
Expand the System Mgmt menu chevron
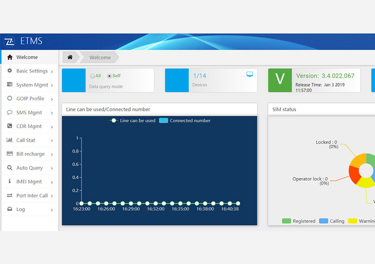coord(52,85)
